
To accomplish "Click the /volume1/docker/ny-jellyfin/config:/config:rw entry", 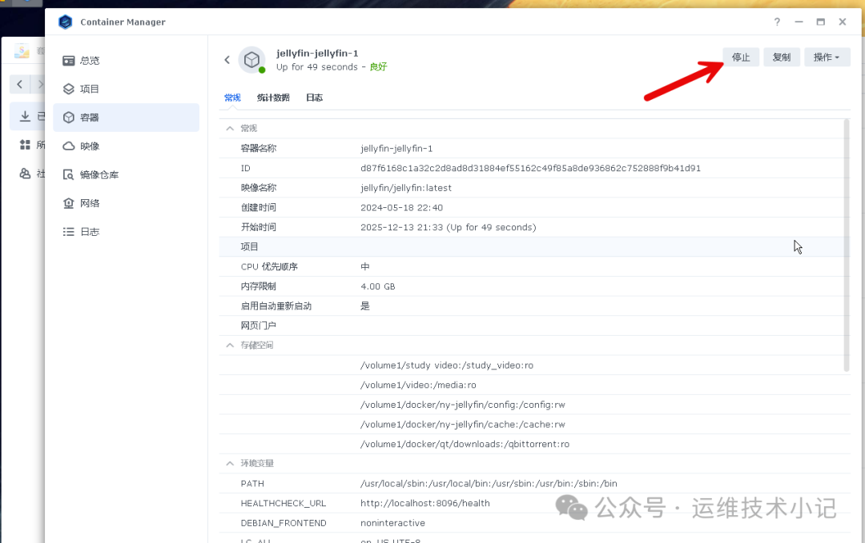I will click(463, 405).
